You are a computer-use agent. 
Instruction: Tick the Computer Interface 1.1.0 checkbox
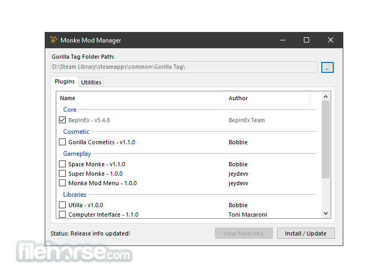[63, 215]
